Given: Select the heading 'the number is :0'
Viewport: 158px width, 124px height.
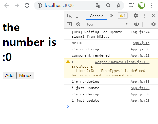Looking at the screenshot, I should 30,42.
